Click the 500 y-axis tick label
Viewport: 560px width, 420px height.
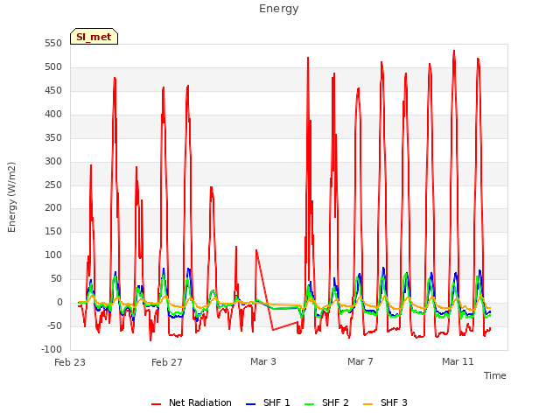pos(53,67)
